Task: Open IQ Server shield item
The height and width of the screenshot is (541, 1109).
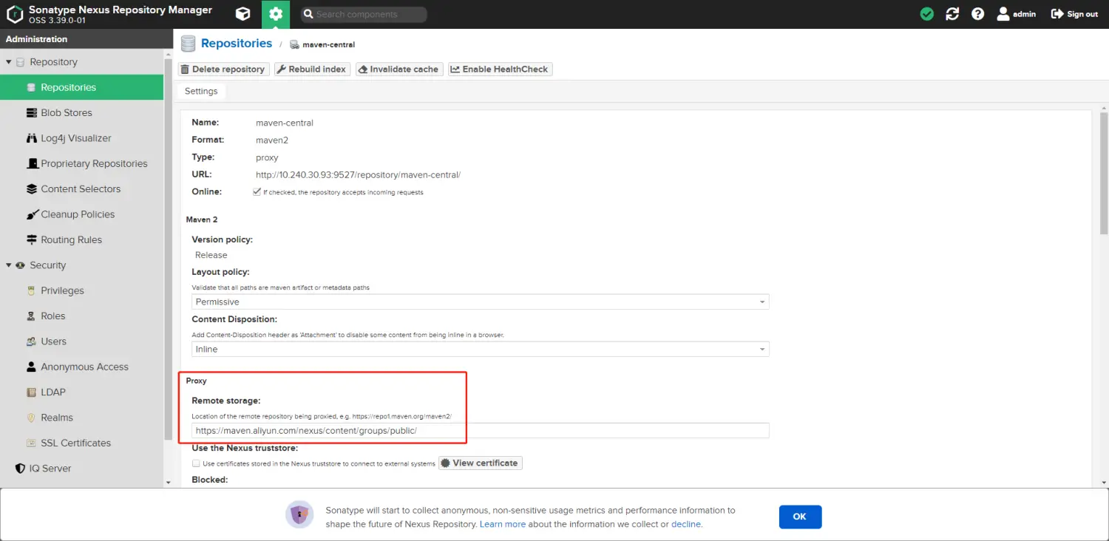Action: tap(50, 469)
